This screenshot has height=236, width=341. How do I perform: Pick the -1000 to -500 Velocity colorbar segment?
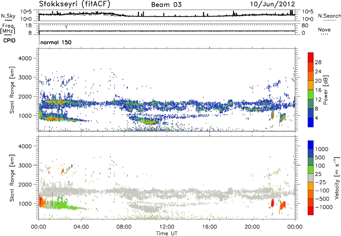[x=311, y=202]
